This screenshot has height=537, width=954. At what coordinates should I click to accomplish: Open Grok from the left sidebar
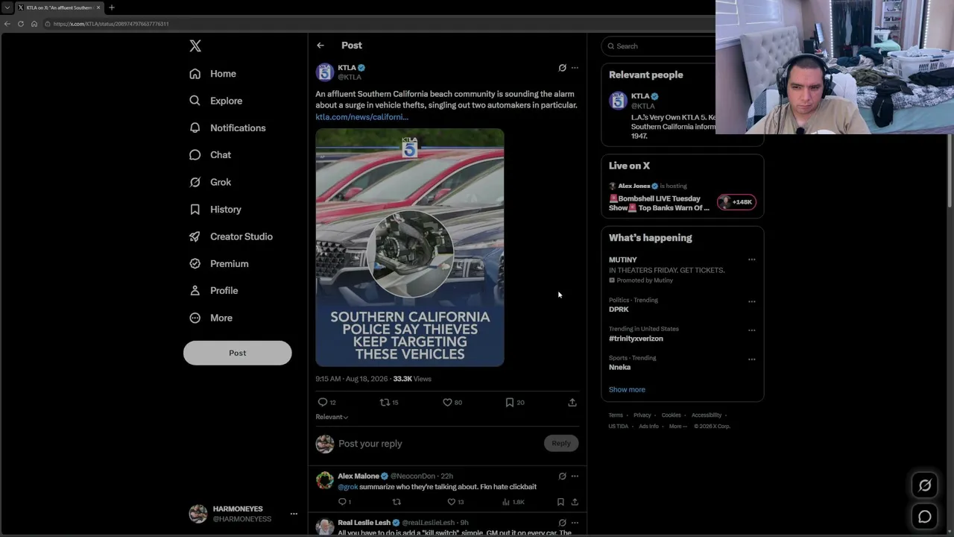coord(210,182)
